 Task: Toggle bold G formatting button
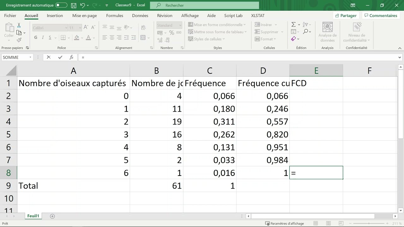pos(36,38)
